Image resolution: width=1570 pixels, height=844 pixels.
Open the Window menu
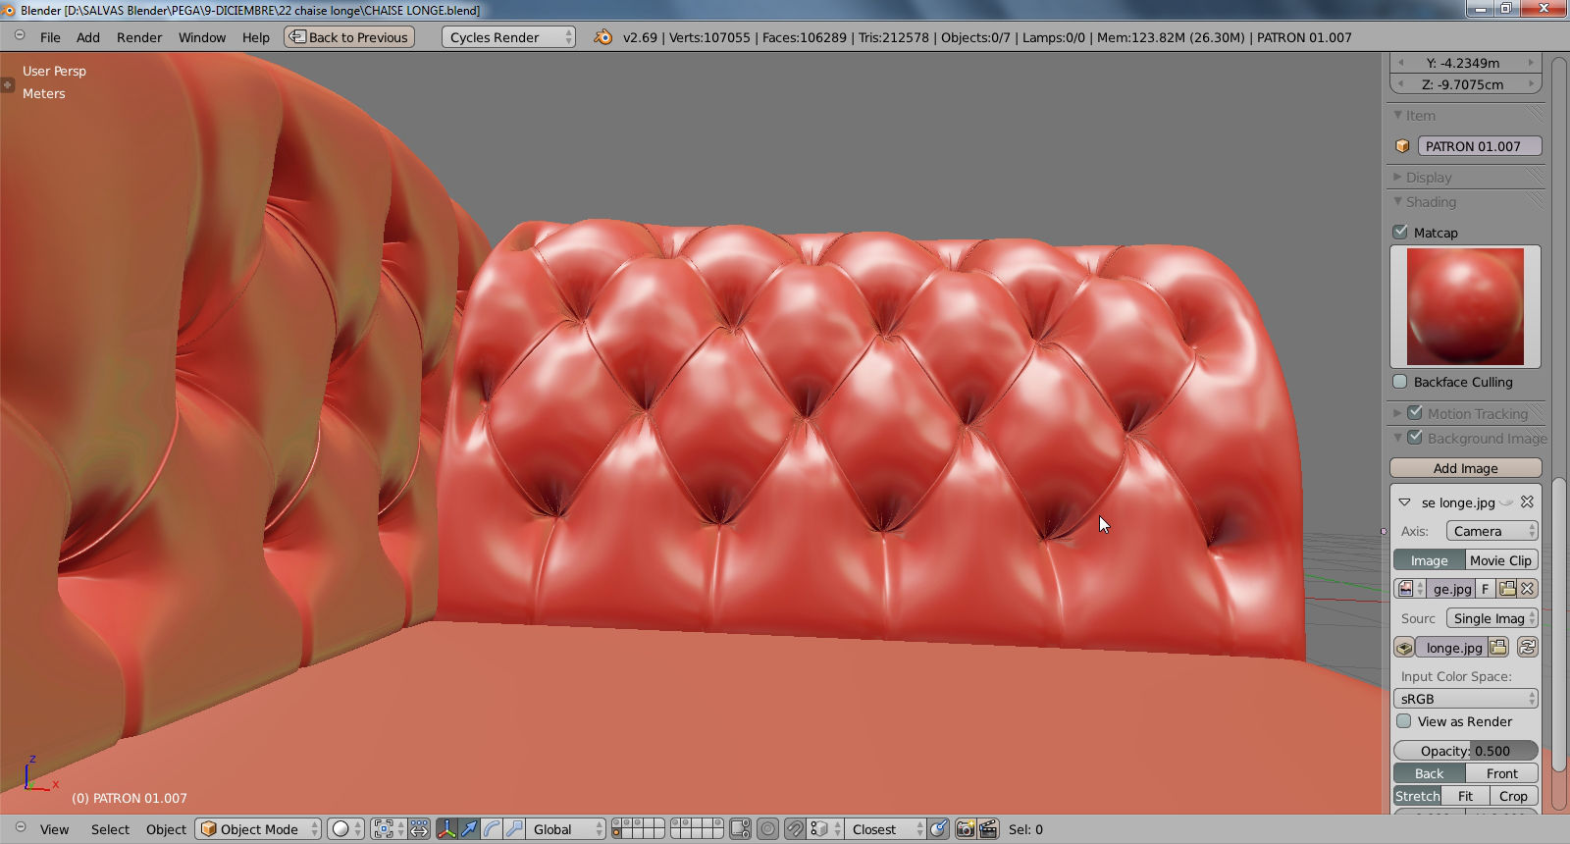(x=202, y=37)
